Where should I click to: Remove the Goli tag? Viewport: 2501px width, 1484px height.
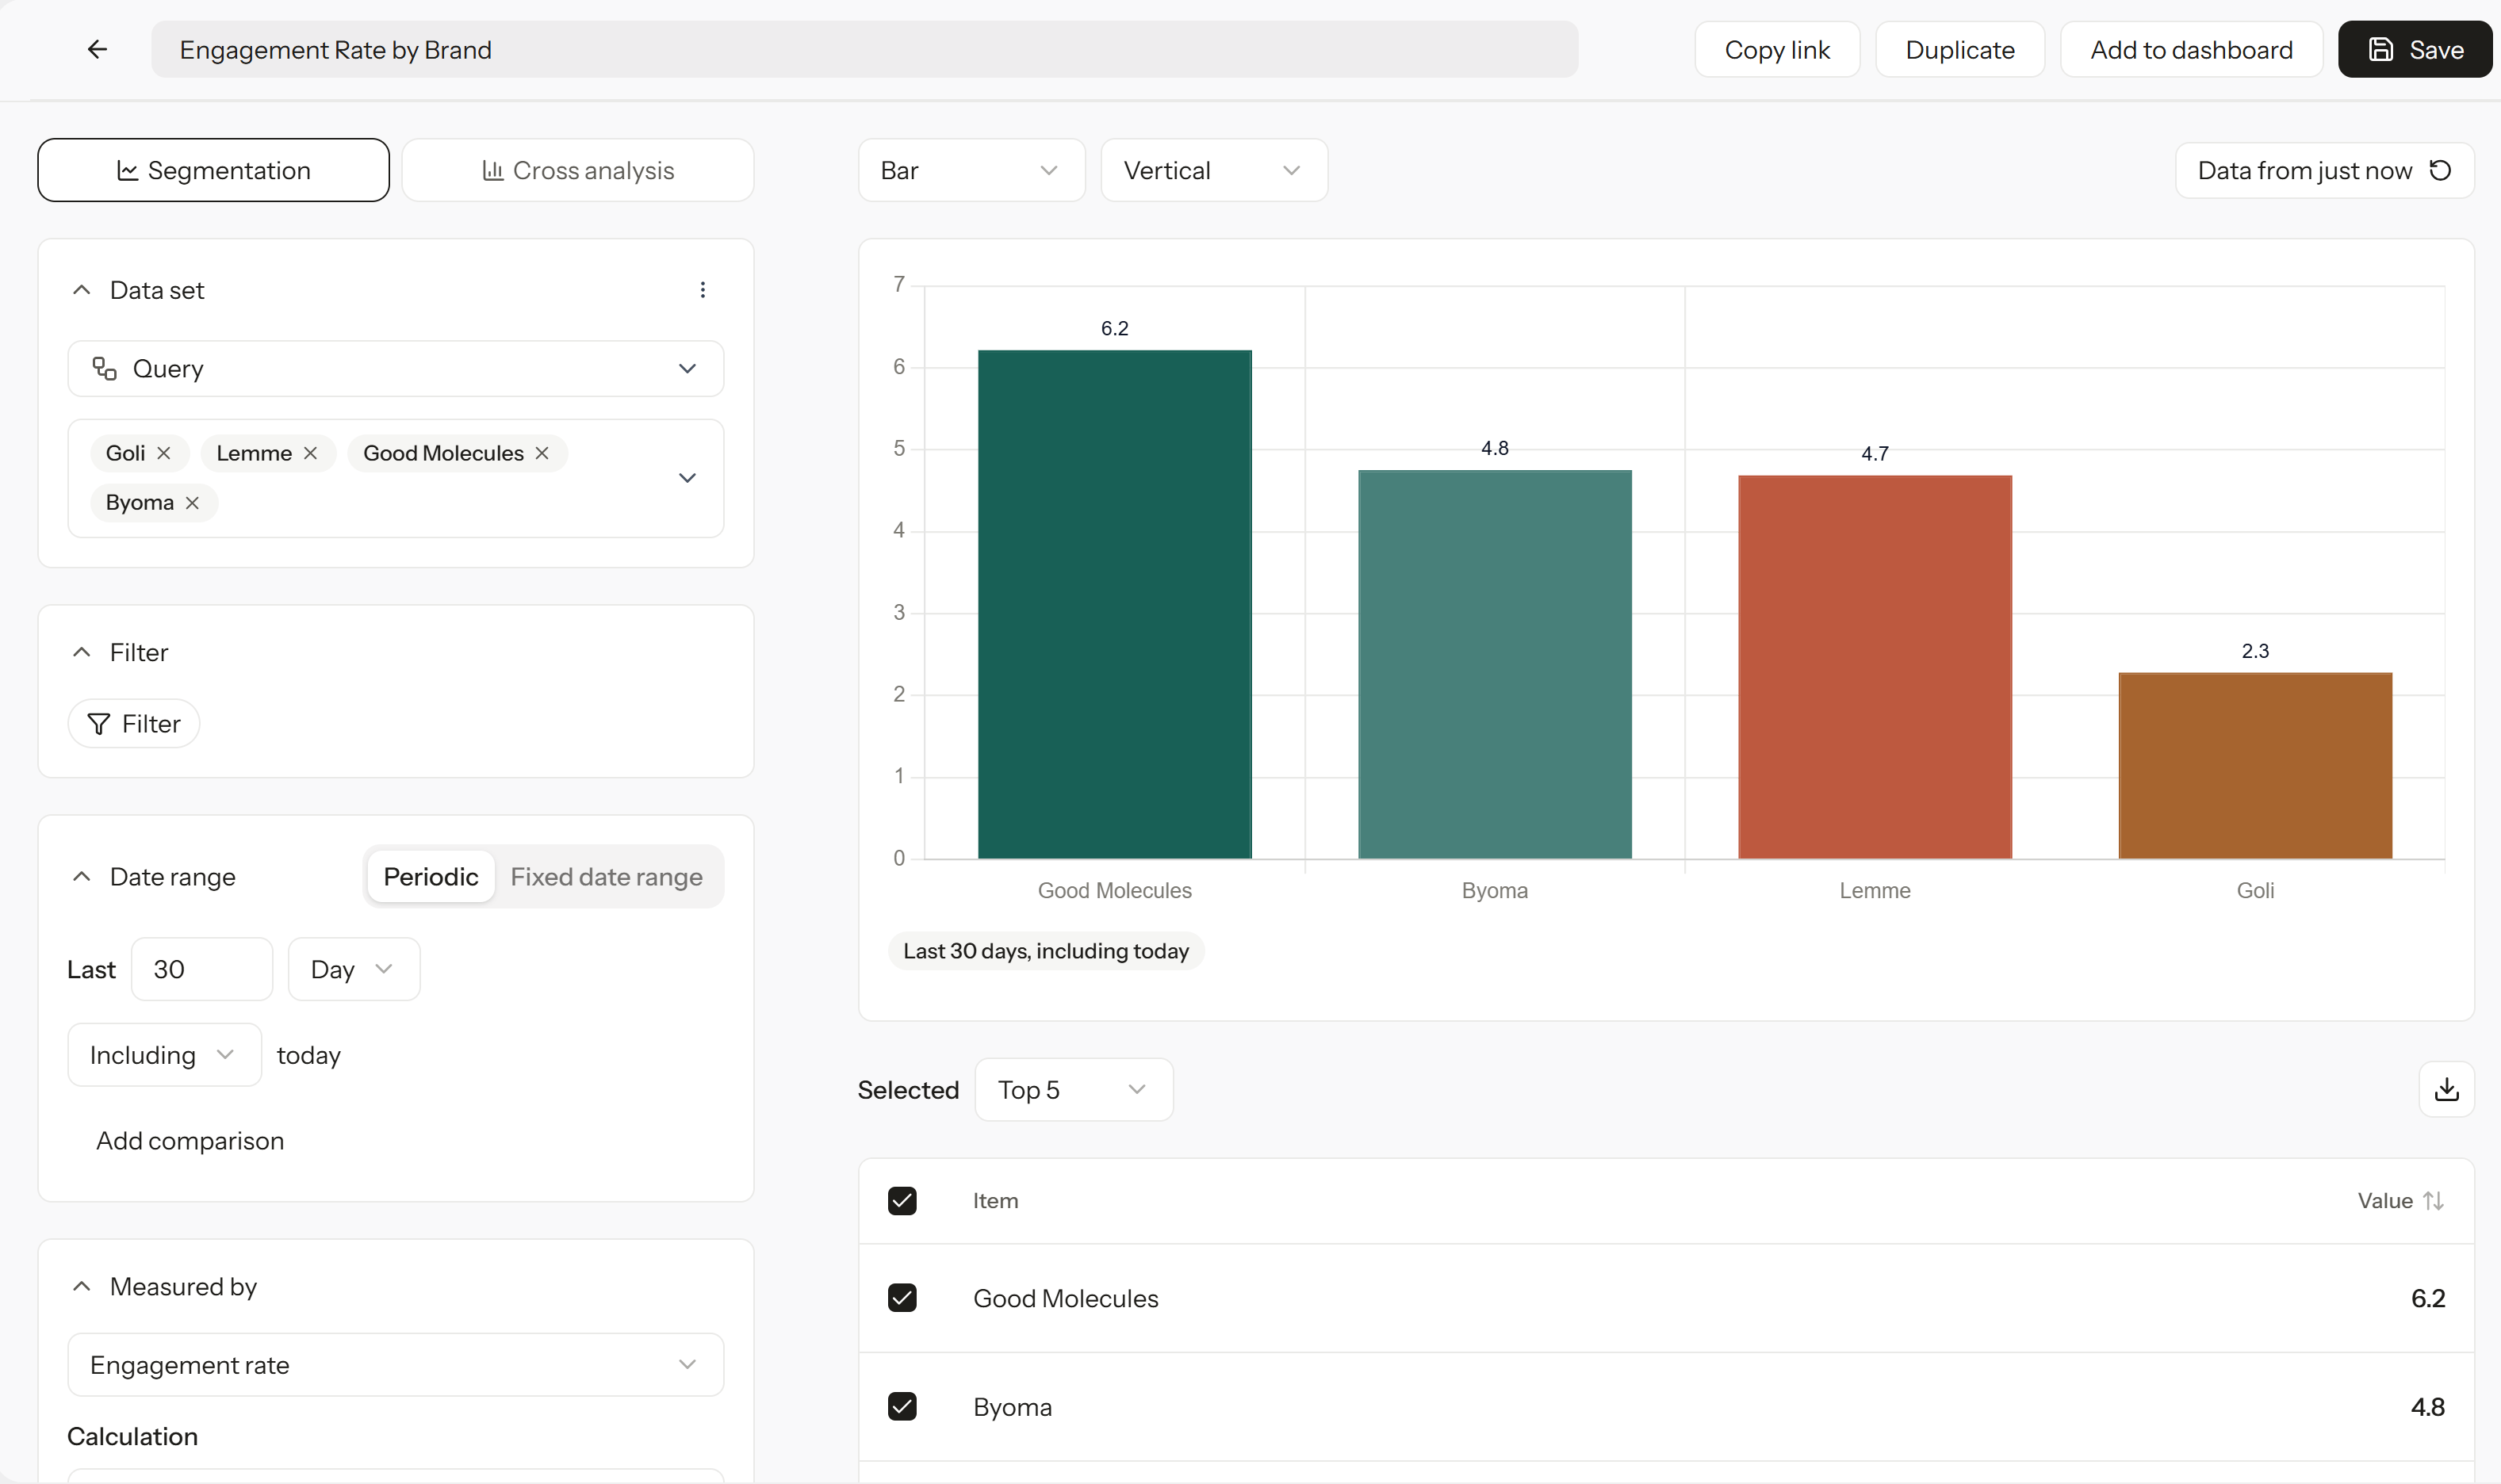point(164,453)
